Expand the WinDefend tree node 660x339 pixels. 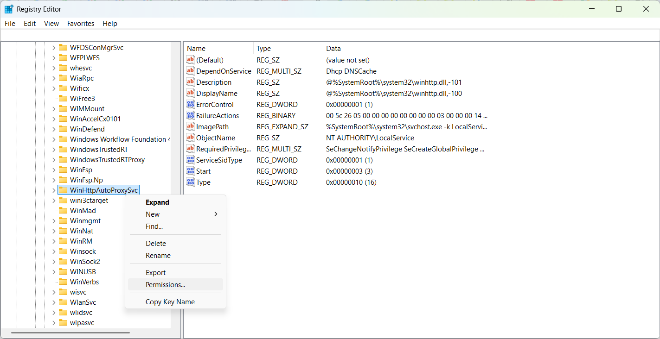tap(53, 129)
